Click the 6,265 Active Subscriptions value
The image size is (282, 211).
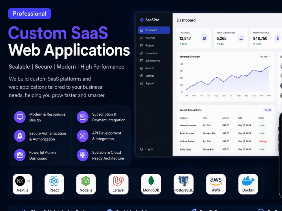(x=221, y=38)
